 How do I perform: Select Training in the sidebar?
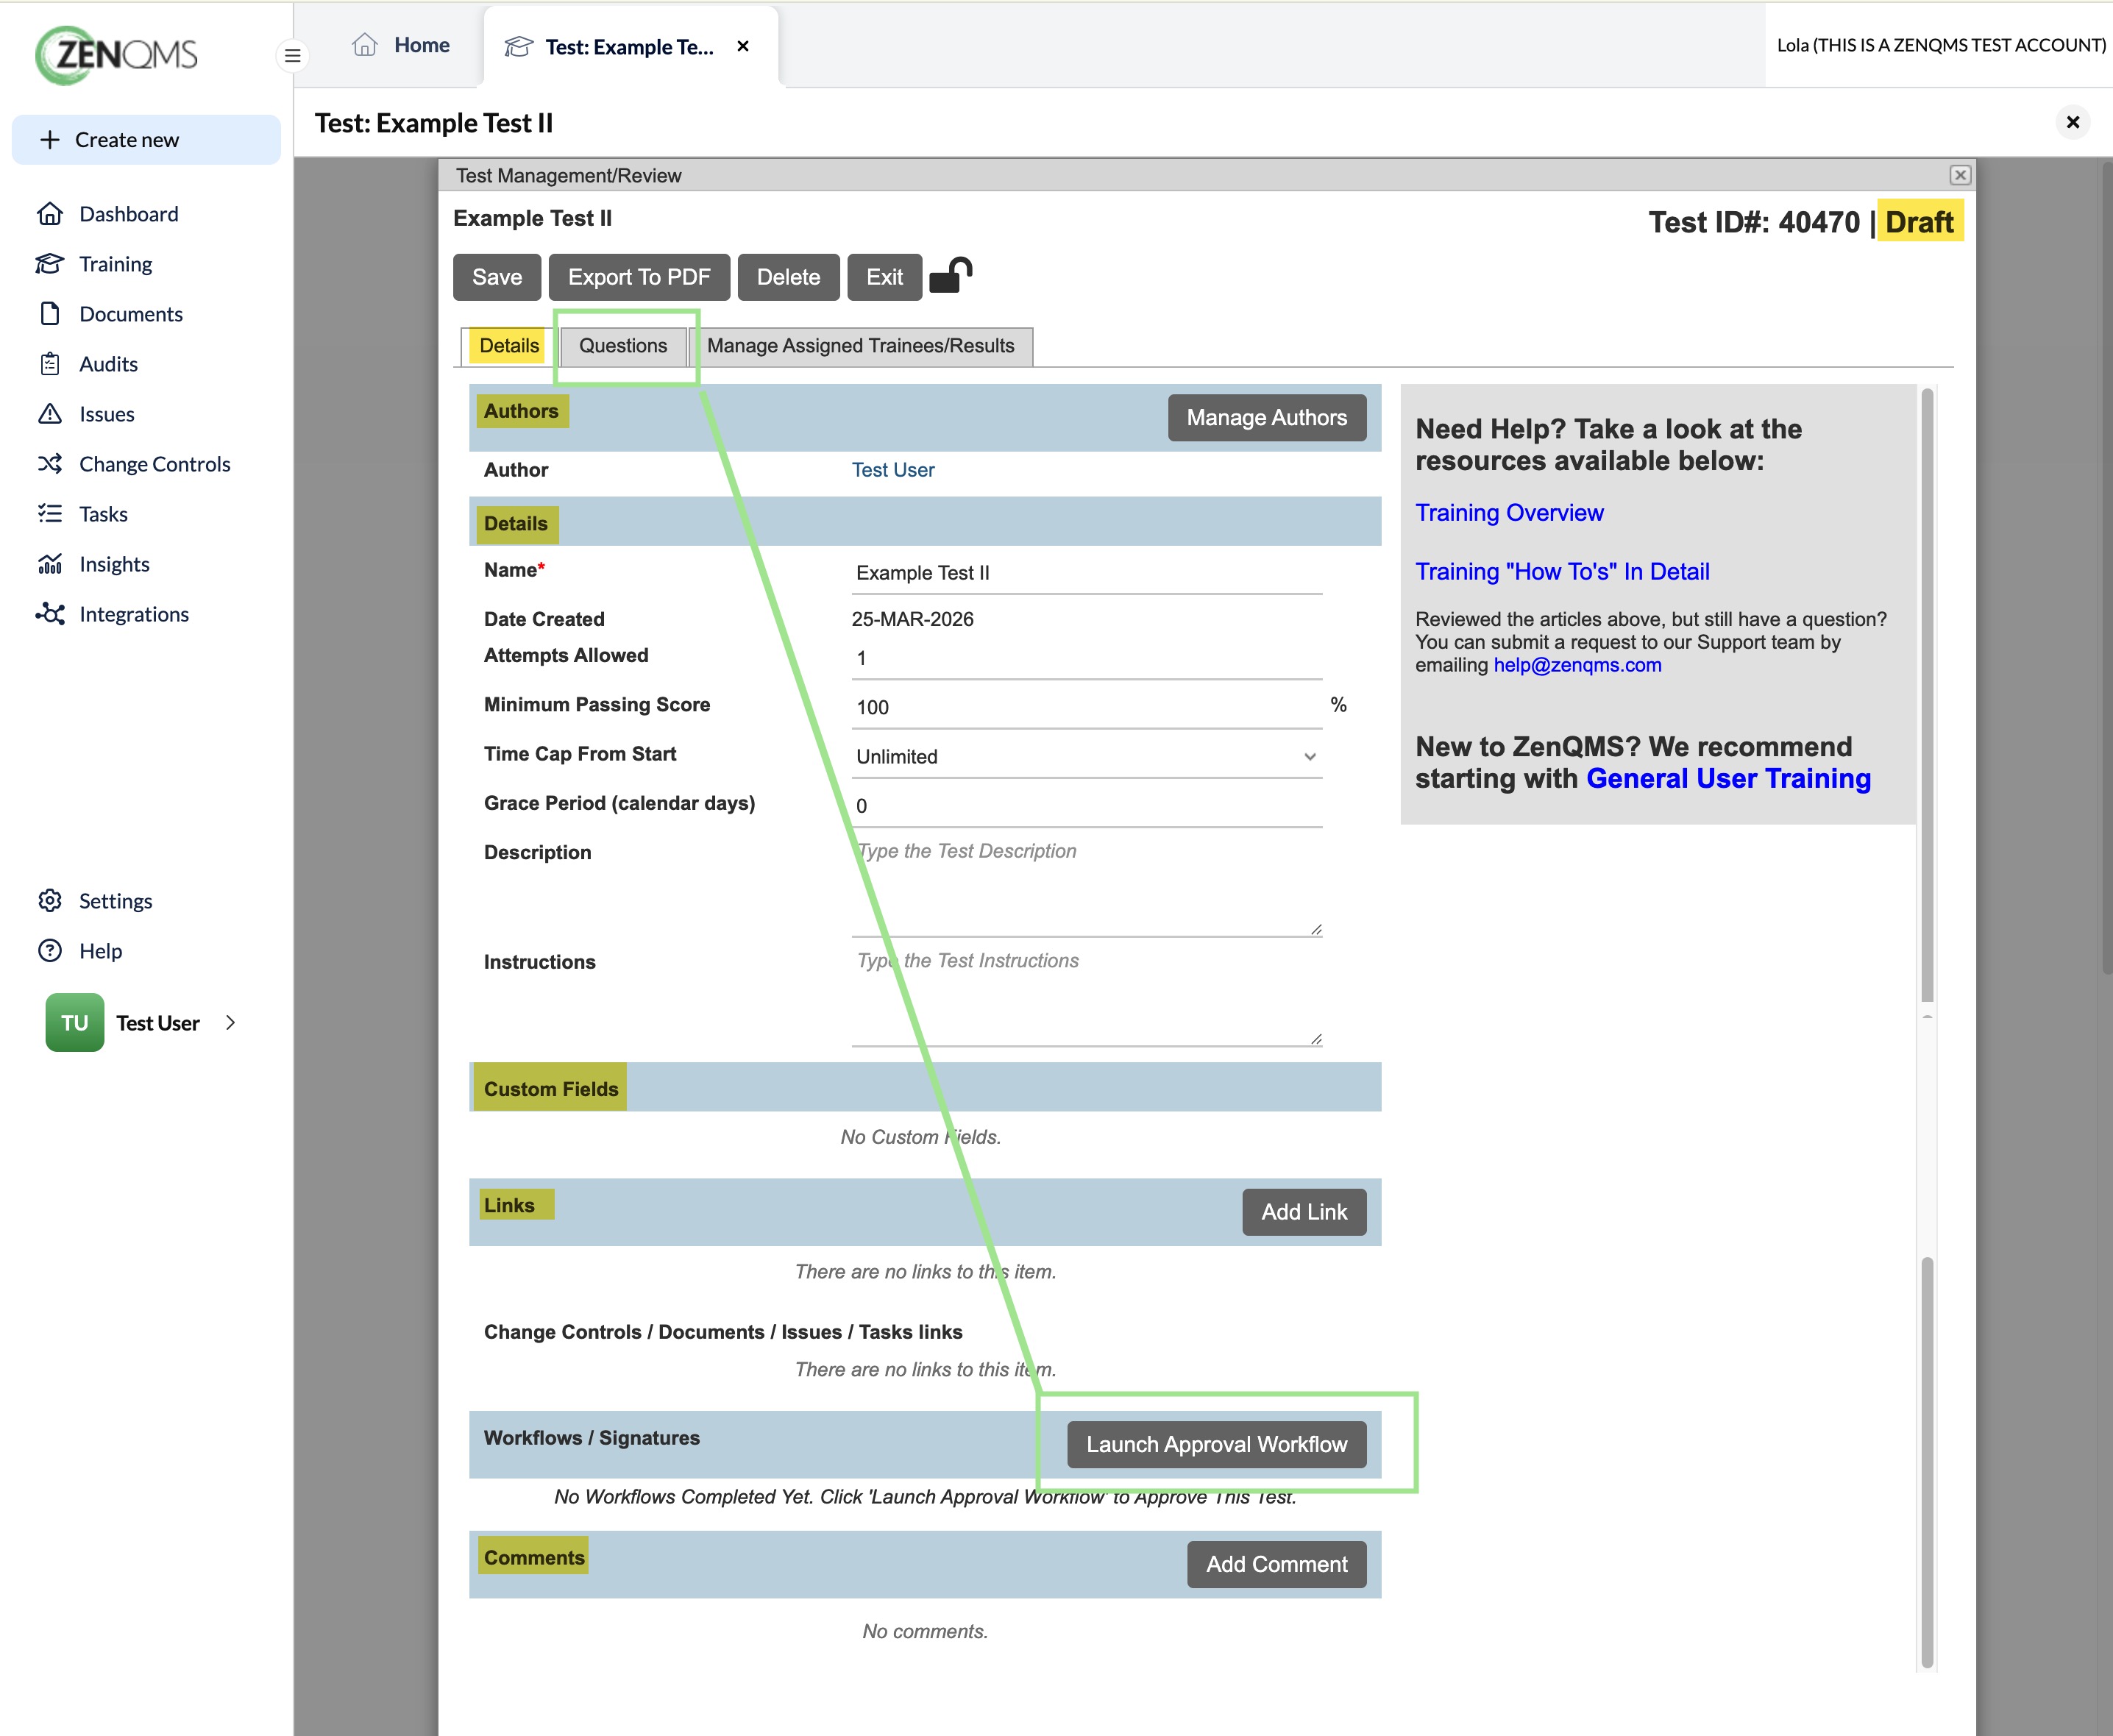click(x=116, y=263)
